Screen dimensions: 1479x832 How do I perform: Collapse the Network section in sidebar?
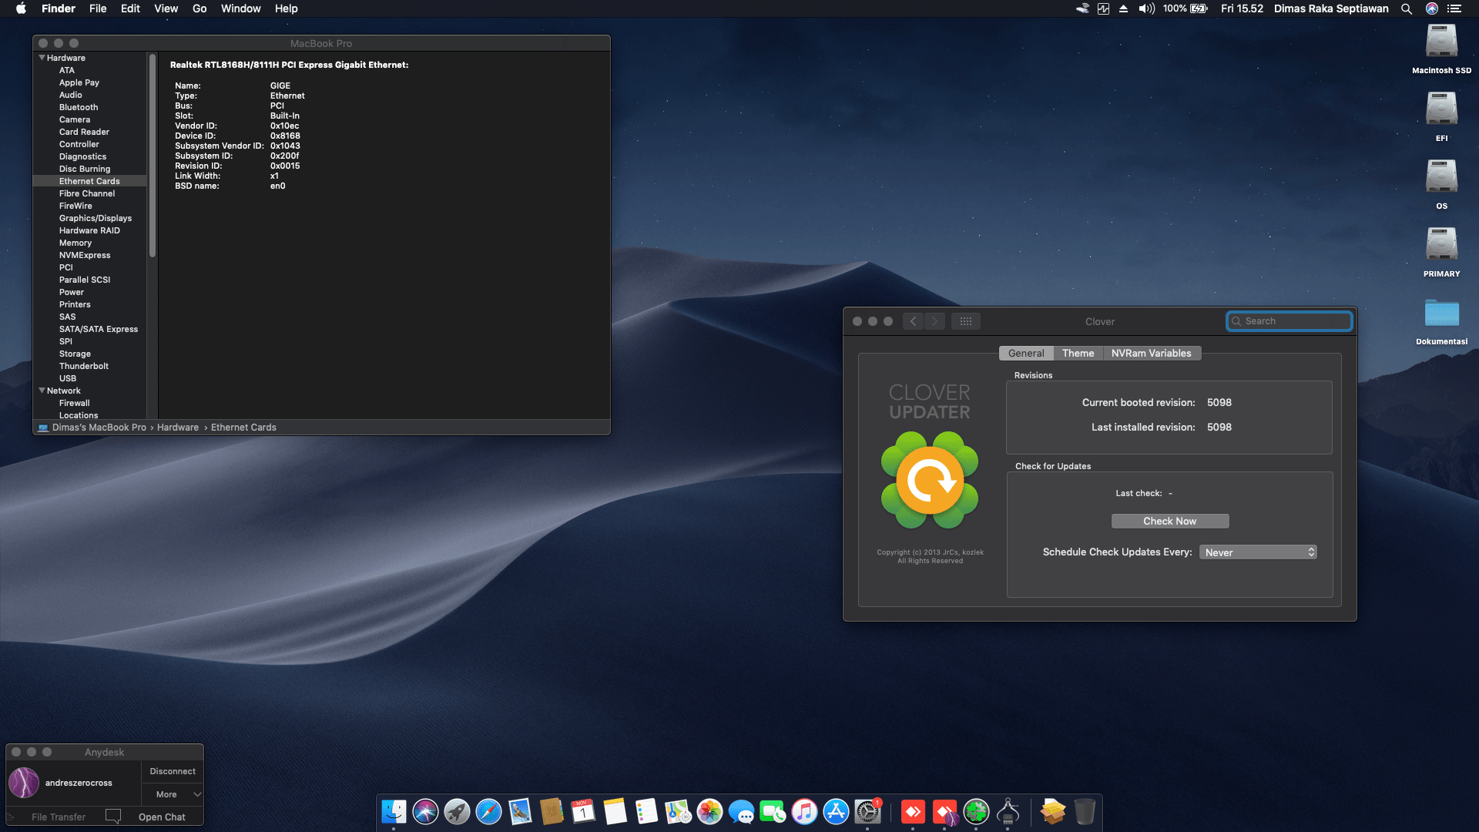click(x=42, y=391)
